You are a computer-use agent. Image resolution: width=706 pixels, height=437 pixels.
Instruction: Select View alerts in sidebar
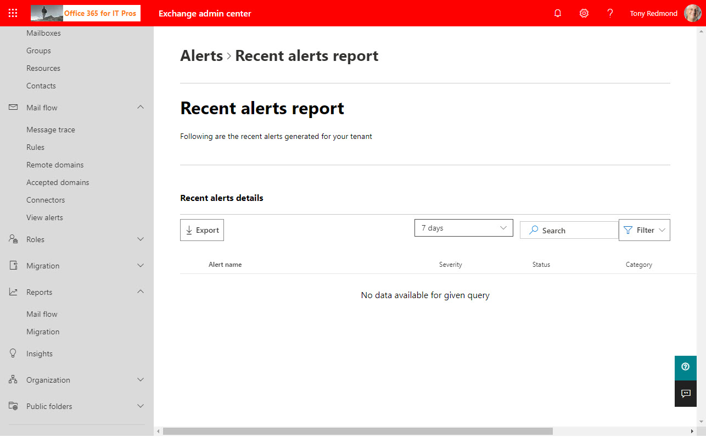point(44,217)
